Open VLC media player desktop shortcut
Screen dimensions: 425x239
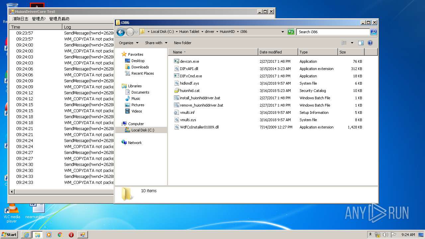12,213
